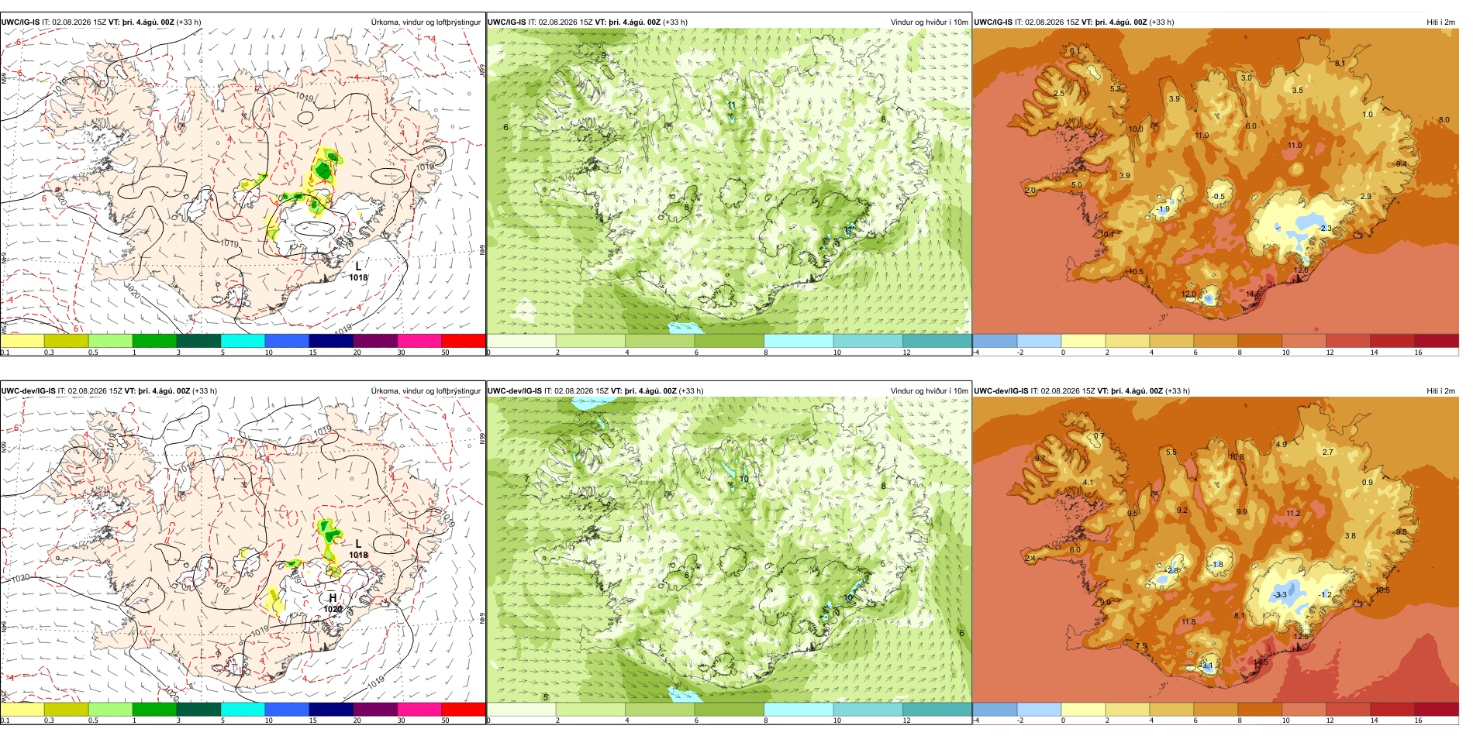Screen dimensions: 1473x736
Task: Click the H 1020 high marker on UWC-dev map
Action: [333, 603]
